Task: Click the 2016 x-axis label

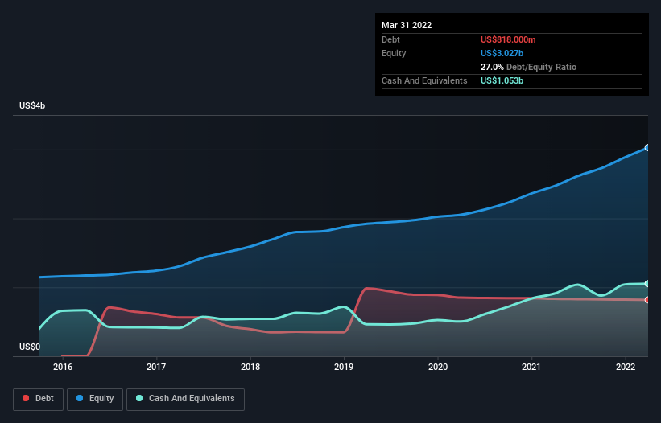Action: point(63,367)
